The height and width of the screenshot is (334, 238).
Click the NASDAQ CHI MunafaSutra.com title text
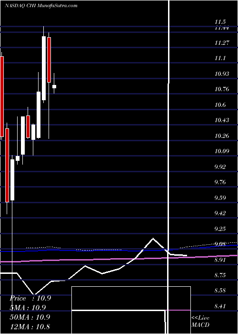coord(41,6)
